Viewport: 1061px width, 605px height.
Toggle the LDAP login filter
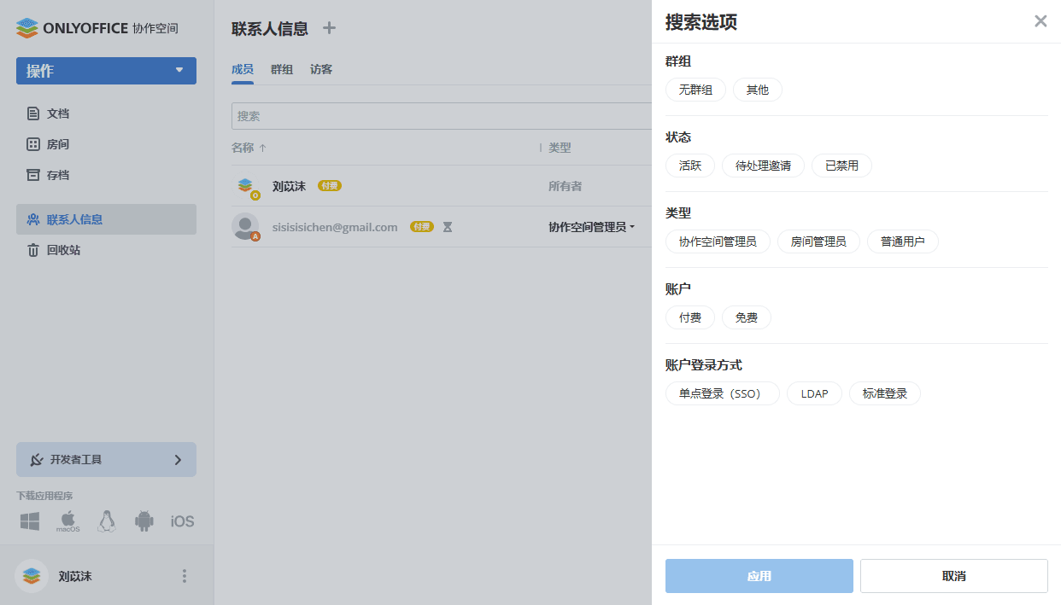point(814,393)
